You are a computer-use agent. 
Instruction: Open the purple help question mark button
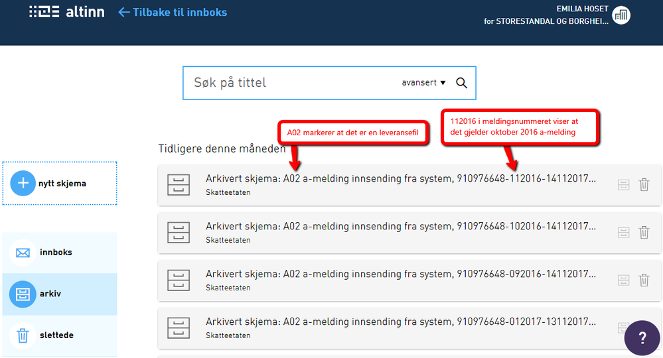click(x=642, y=337)
